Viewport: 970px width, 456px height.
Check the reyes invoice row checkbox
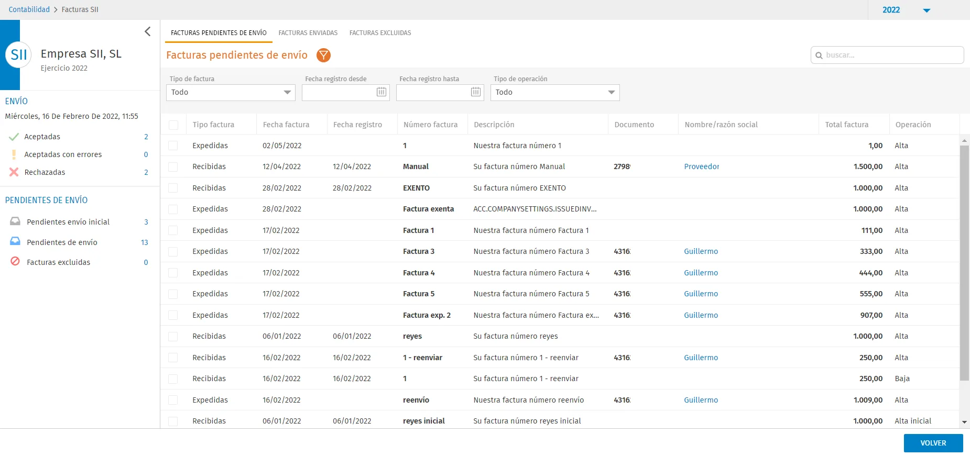[173, 337]
